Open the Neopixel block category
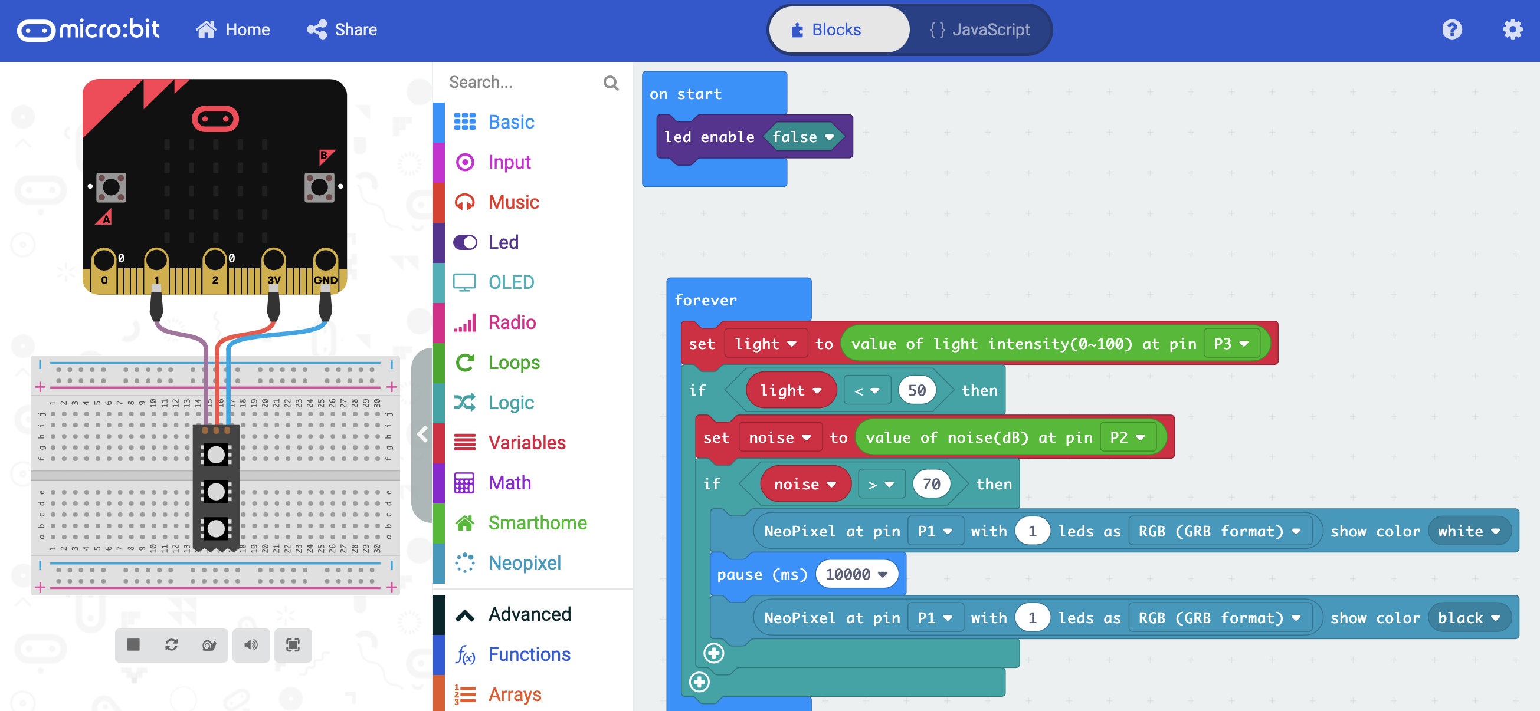 pos(524,563)
